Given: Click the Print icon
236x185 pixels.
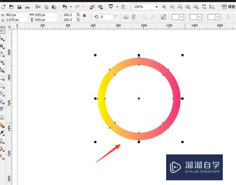Looking at the screenshot, I should (x=27, y=7).
